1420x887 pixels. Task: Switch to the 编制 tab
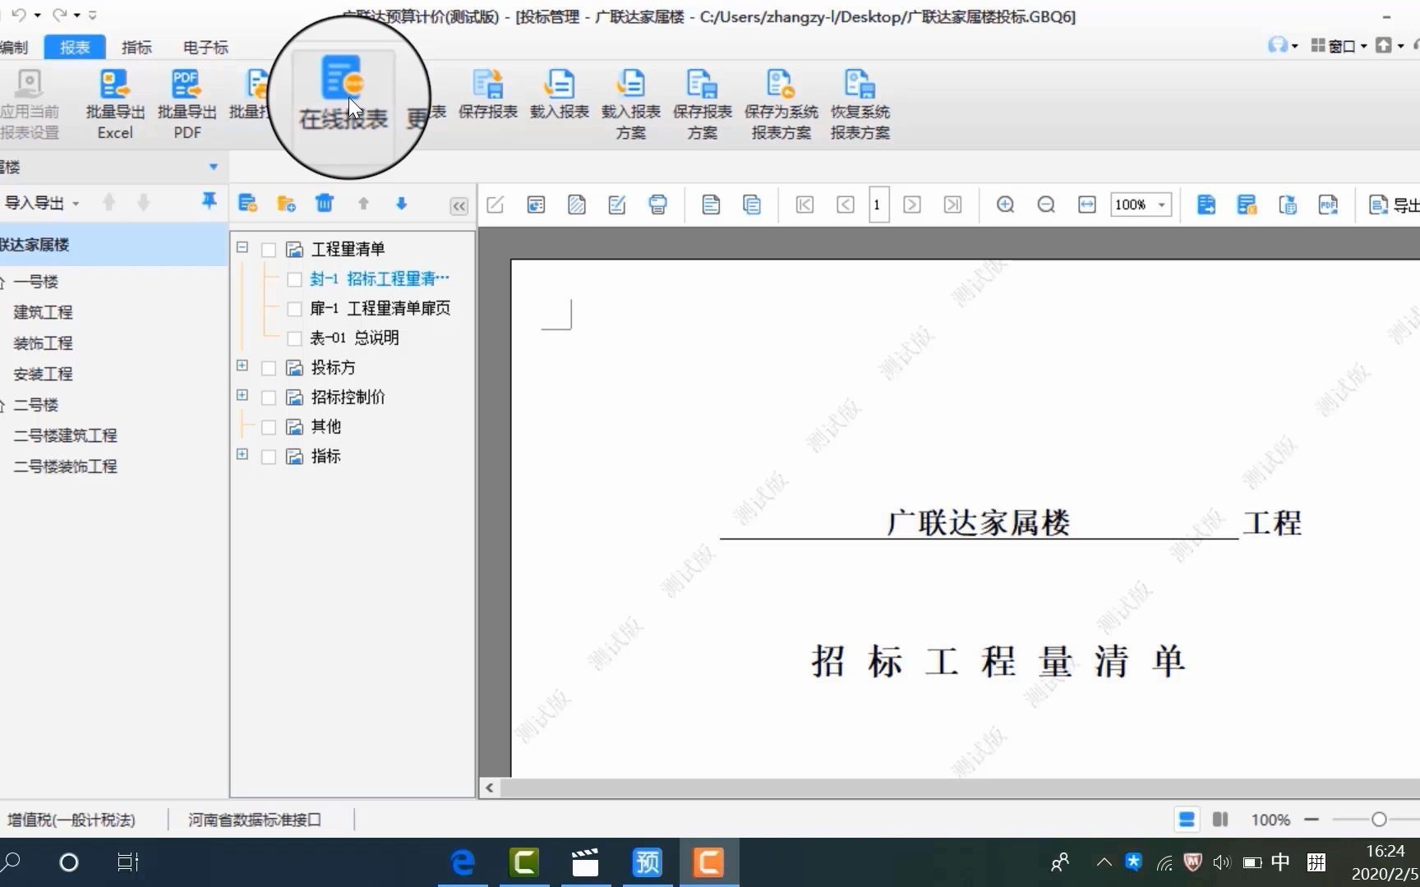pyautogui.click(x=14, y=48)
